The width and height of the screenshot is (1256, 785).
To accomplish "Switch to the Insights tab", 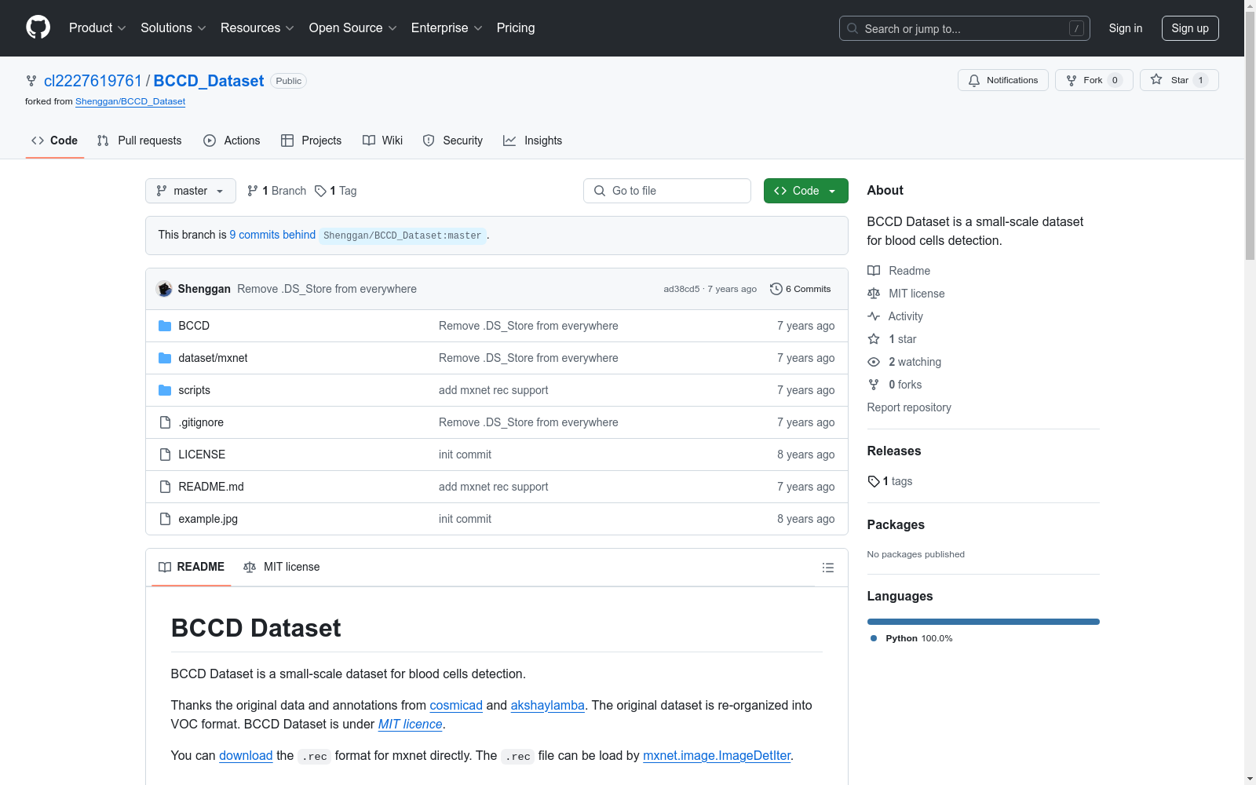I will 532,141.
